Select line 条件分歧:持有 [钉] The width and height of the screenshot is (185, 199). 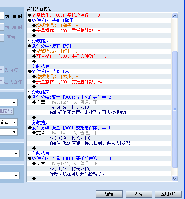[99, 46]
